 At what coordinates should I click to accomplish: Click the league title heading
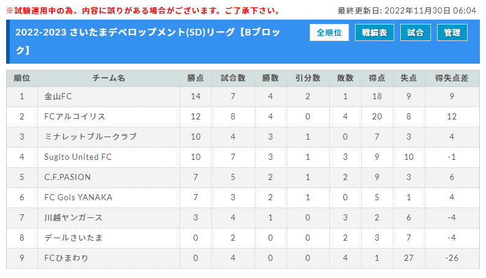148,41
